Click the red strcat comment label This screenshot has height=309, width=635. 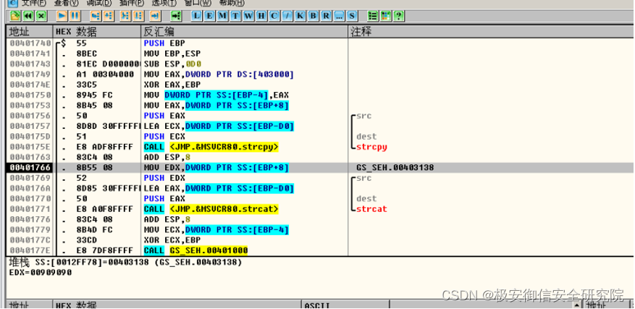pyautogui.click(x=371, y=209)
